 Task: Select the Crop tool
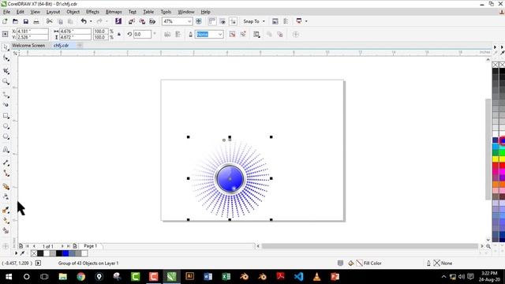pyautogui.click(x=6, y=71)
